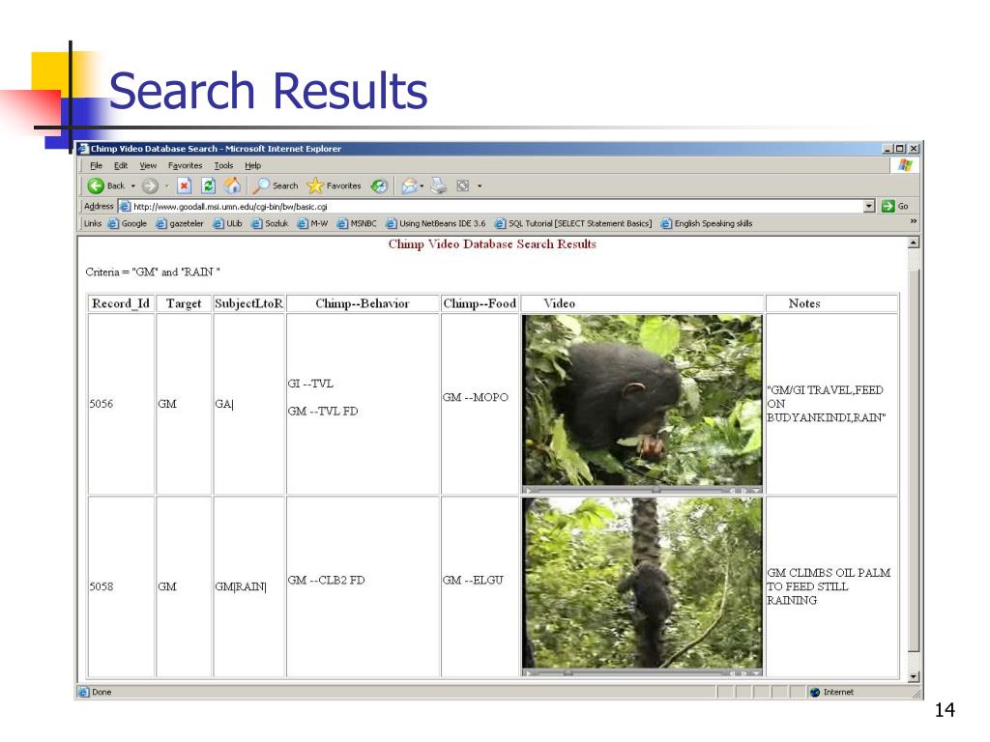The height and width of the screenshot is (742, 990).
Task: Open the File menu
Action: pyautogui.click(x=96, y=165)
